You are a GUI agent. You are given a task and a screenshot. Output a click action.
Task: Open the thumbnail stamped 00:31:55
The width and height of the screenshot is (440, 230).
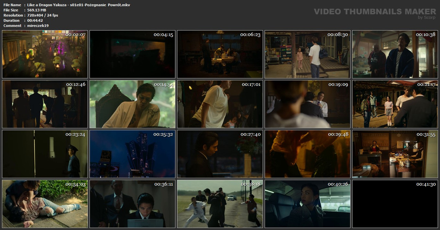point(395,154)
